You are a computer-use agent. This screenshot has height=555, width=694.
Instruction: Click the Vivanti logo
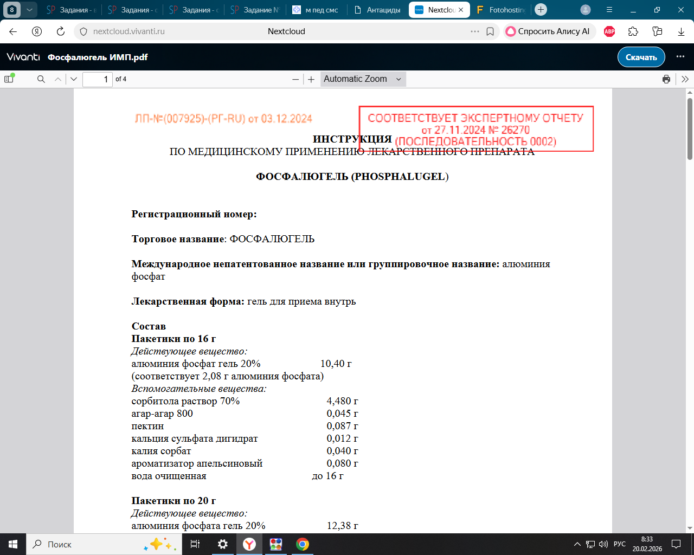tap(23, 57)
